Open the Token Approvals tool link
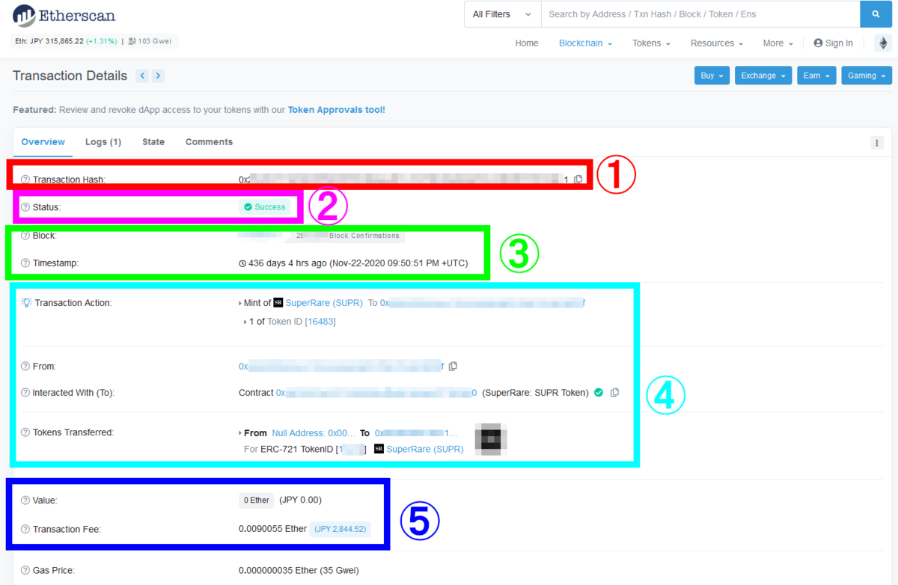 336,110
